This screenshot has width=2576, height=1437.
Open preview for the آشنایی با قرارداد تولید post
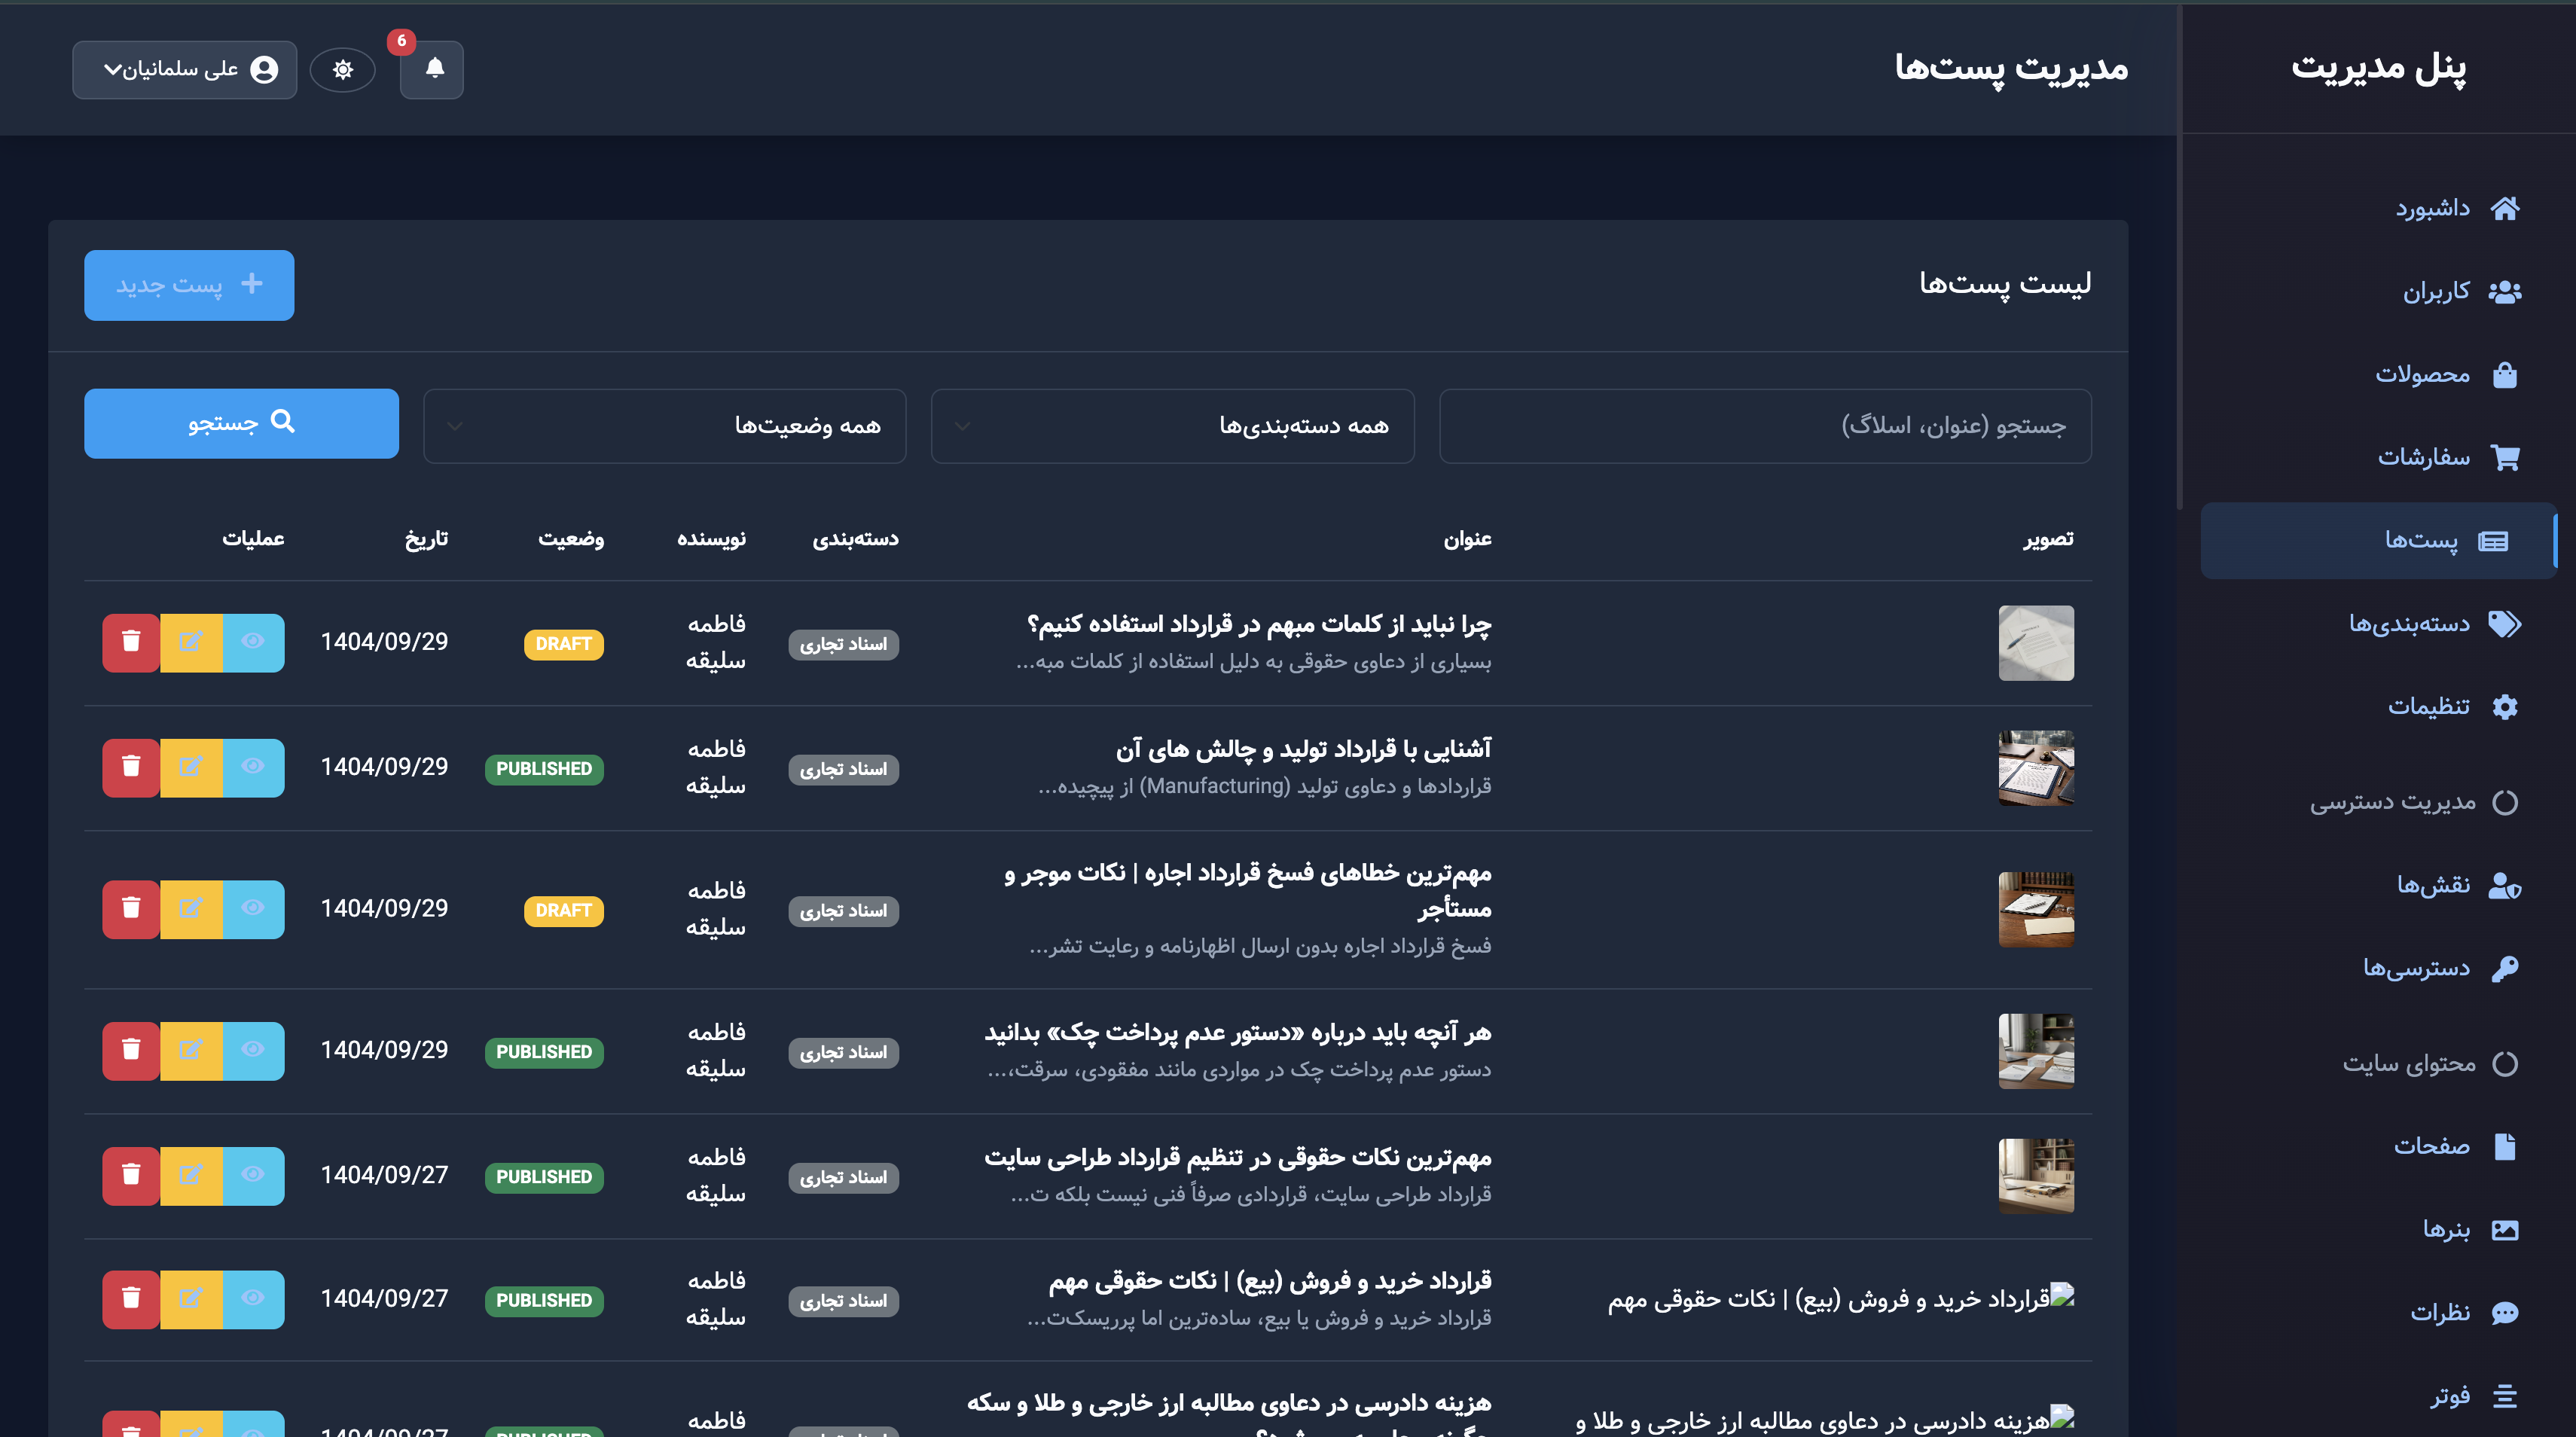252,767
